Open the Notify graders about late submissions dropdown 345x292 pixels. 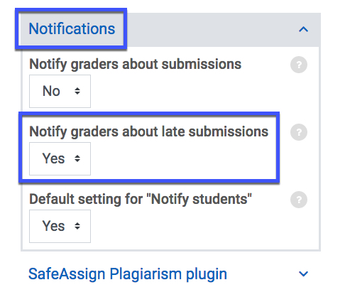(60, 158)
